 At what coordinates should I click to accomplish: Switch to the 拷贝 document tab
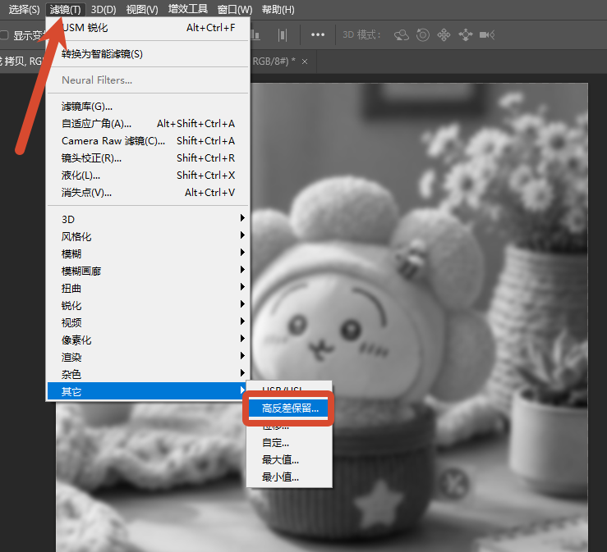(22, 61)
